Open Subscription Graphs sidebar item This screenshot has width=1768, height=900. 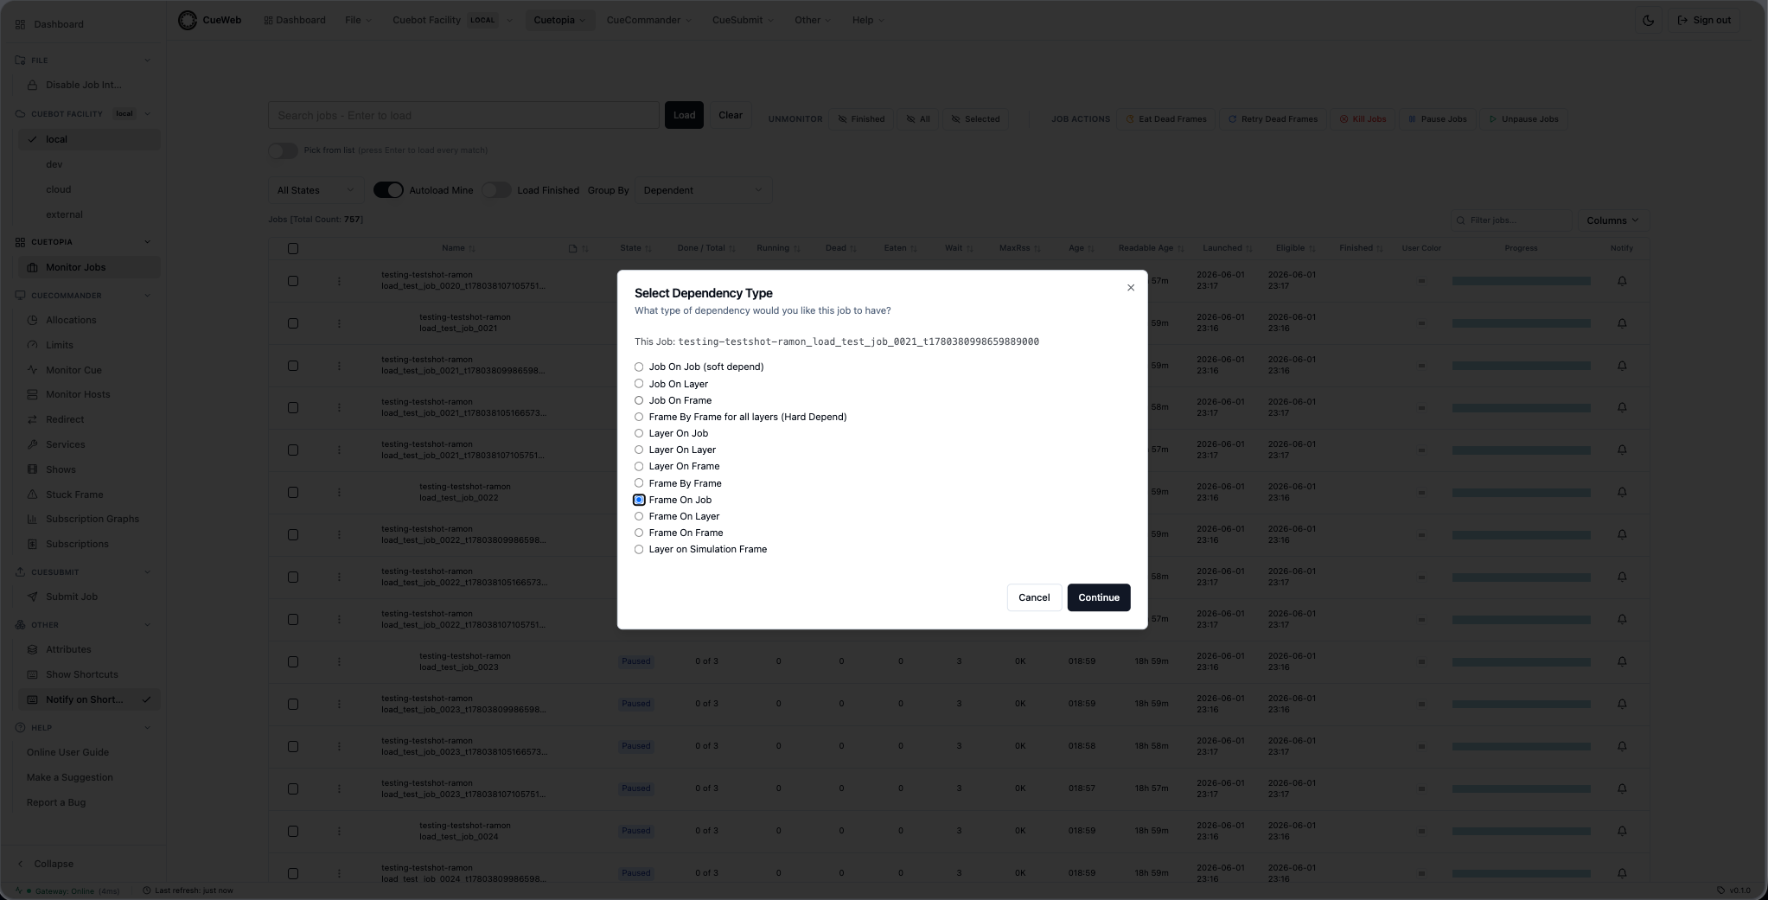pyautogui.click(x=93, y=519)
